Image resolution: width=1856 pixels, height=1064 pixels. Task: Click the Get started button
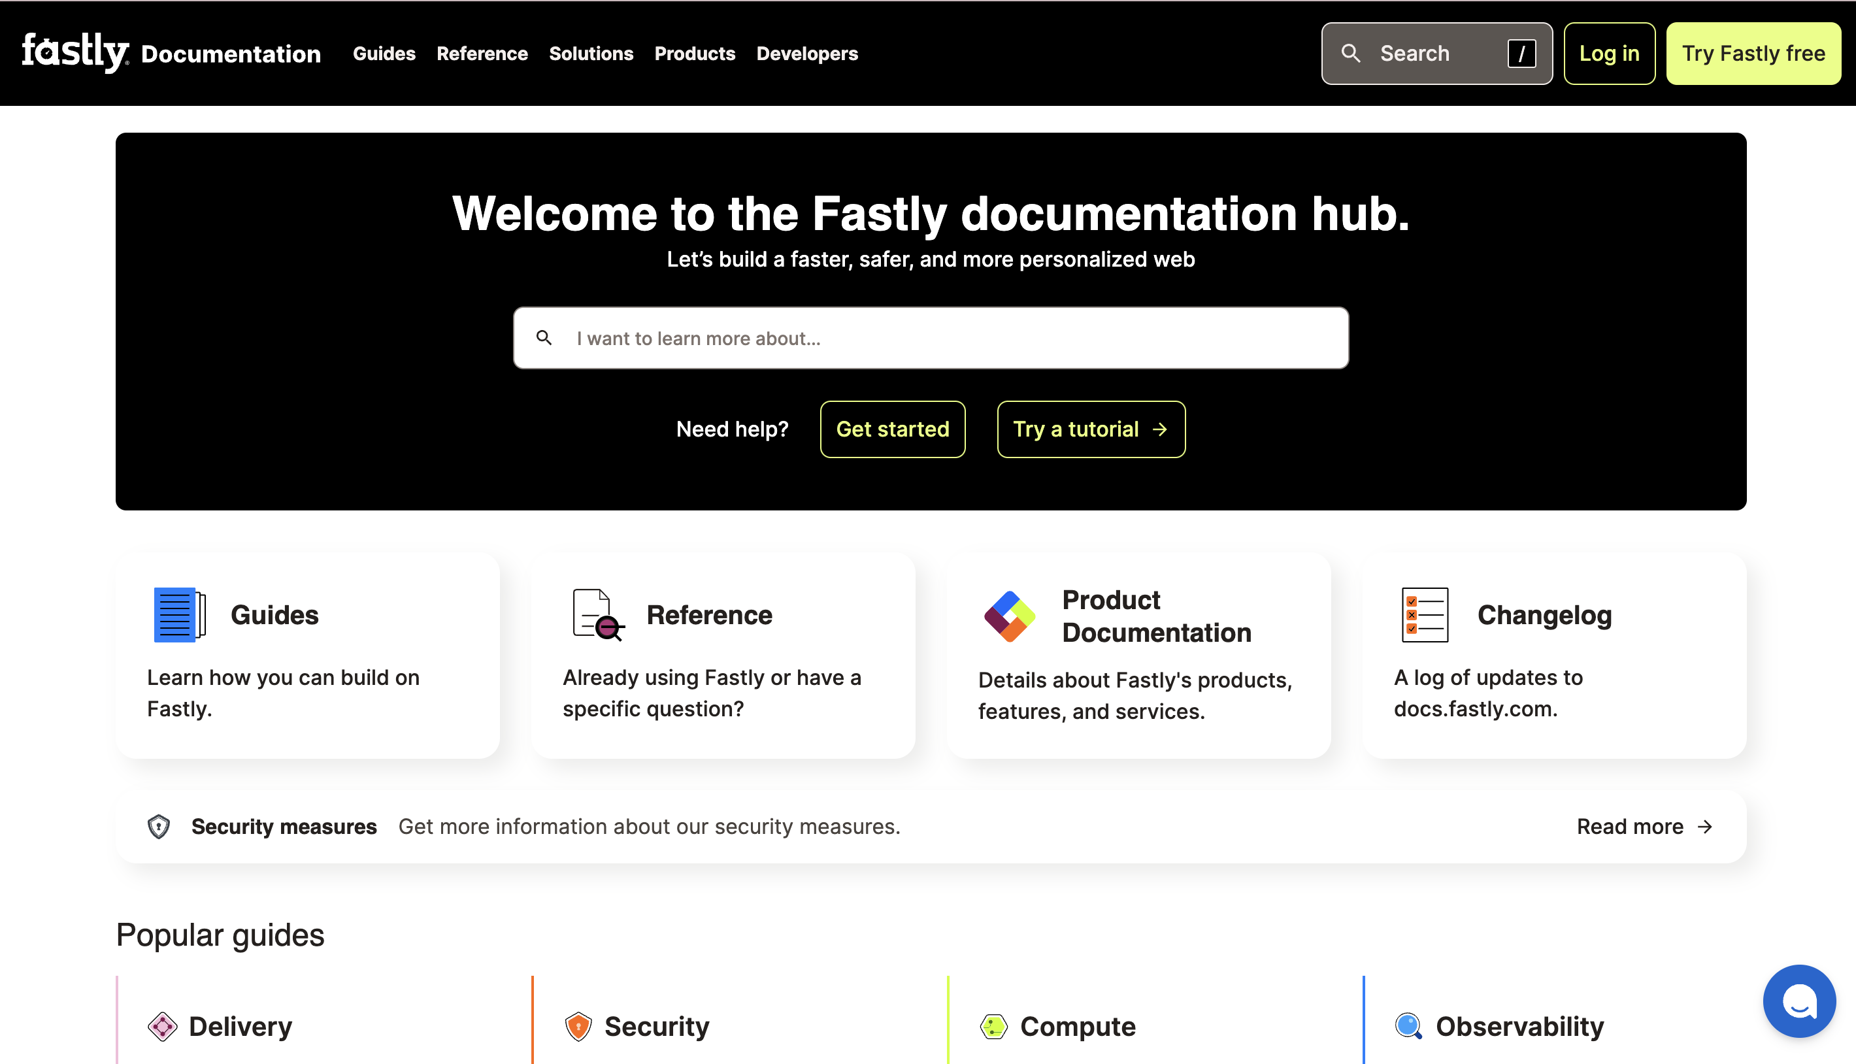pyautogui.click(x=892, y=429)
